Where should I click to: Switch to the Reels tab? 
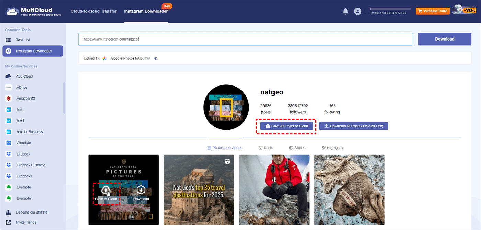(266, 148)
